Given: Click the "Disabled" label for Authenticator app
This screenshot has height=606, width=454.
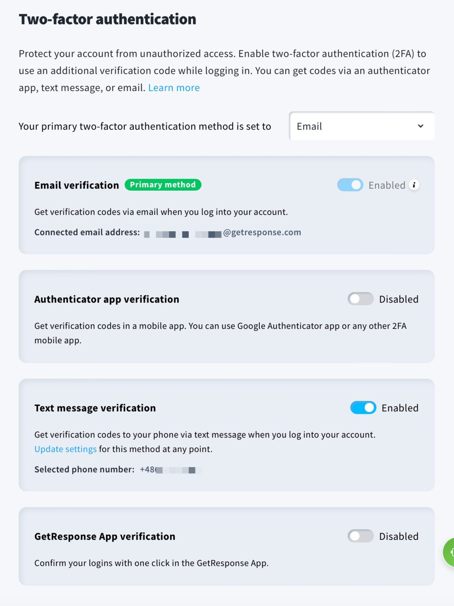Looking at the screenshot, I should tap(398, 299).
